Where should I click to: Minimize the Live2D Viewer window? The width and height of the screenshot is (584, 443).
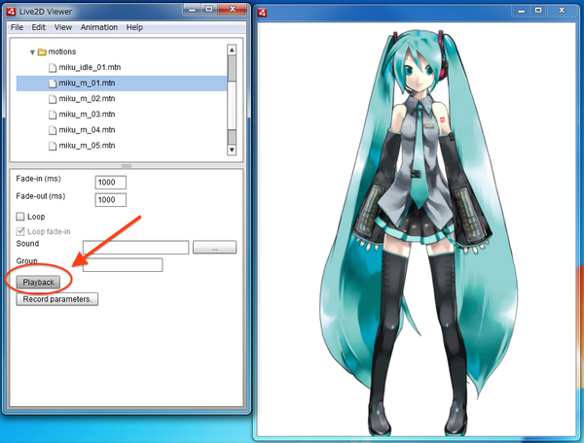(x=192, y=10)
